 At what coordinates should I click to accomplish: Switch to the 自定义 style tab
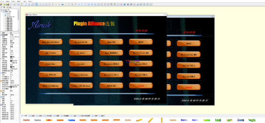[x=102, y=116]
